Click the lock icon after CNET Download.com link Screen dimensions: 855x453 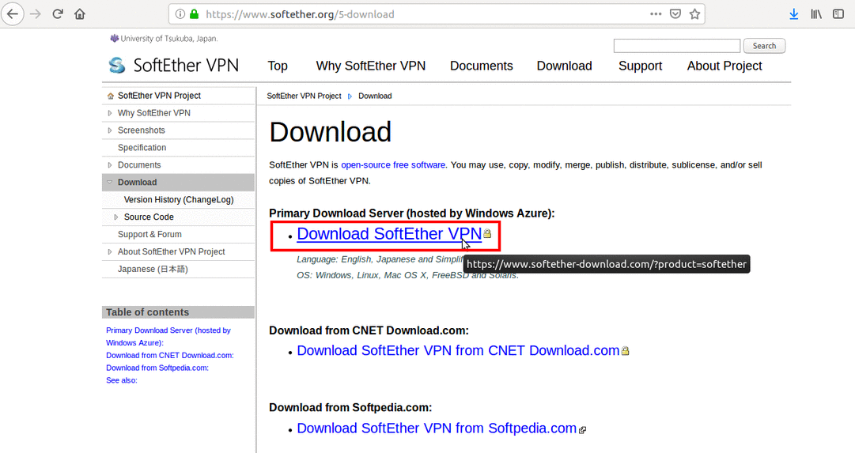tap(625, 351)
